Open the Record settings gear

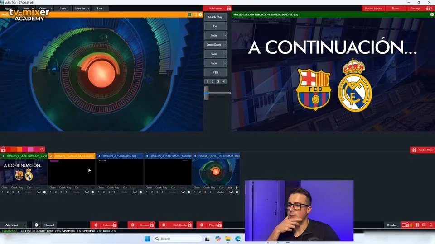[x=37, y=225]
